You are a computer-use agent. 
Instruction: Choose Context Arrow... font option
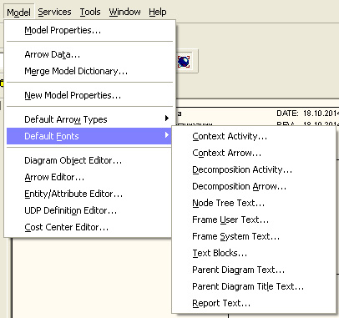(x=254, y=153)
